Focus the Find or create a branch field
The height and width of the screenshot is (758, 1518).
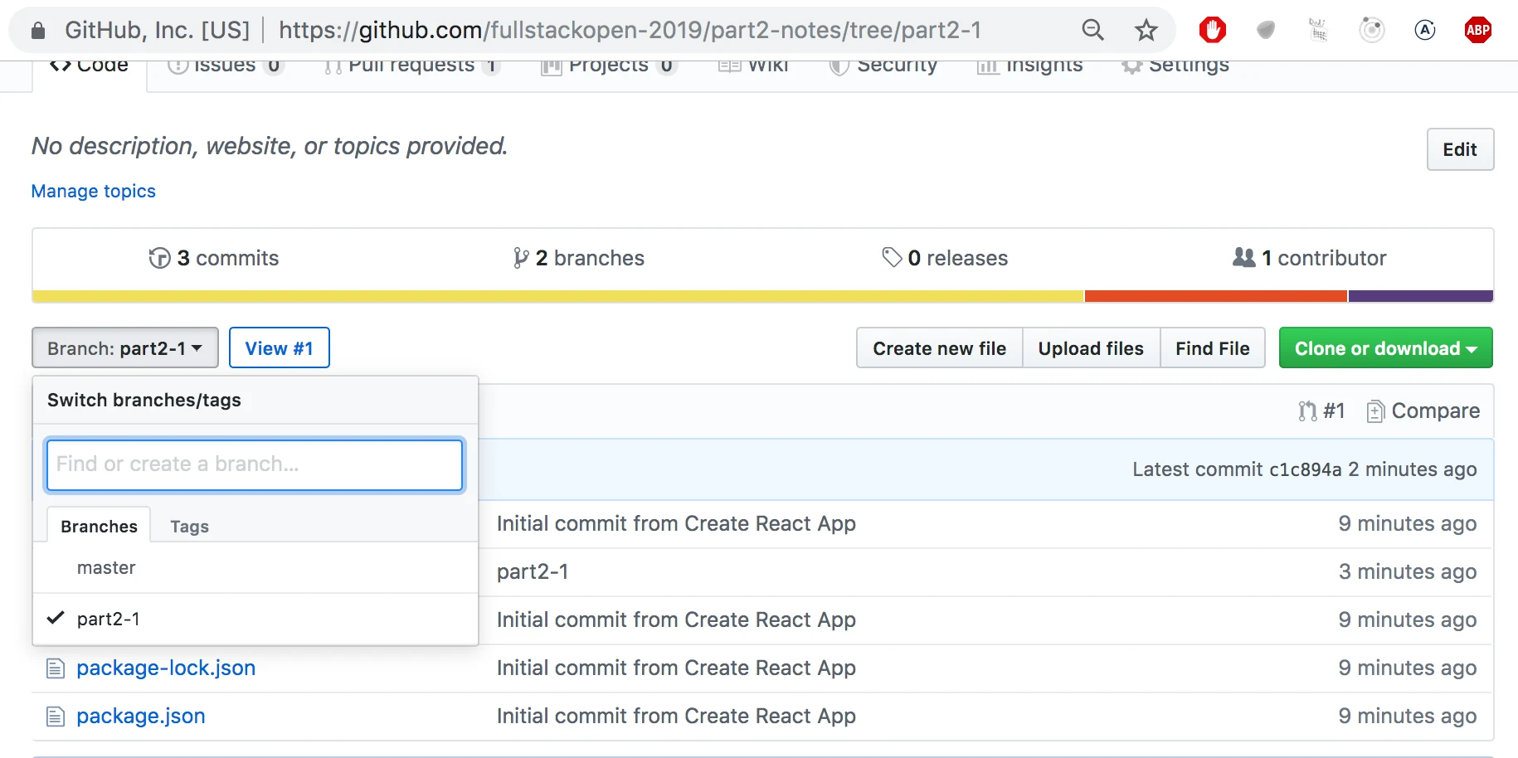point(255,464)
